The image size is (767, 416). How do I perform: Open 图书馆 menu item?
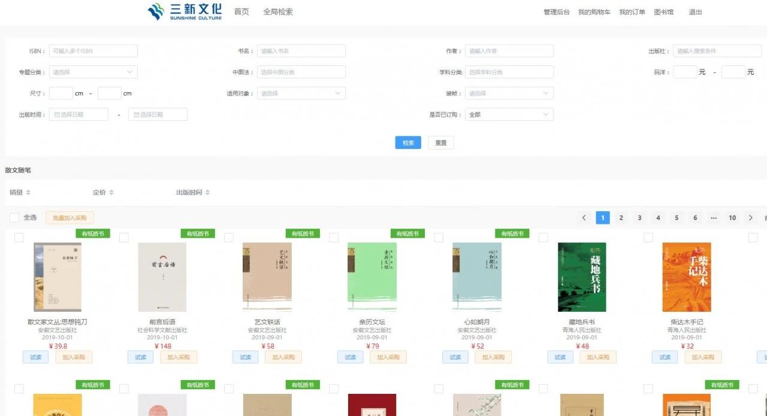(663, 12)
